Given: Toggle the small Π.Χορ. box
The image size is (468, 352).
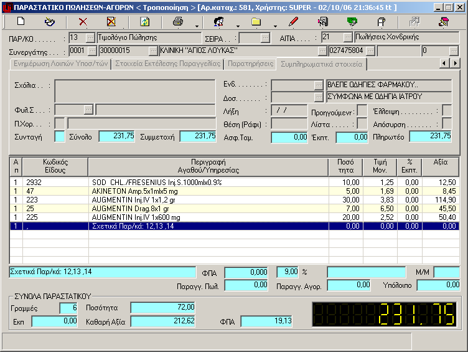Looking at the screenshot, I should click(x=60, y=123).
